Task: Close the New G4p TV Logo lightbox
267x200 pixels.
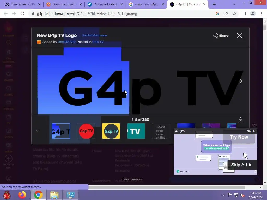Action: (x=239, y=36)
